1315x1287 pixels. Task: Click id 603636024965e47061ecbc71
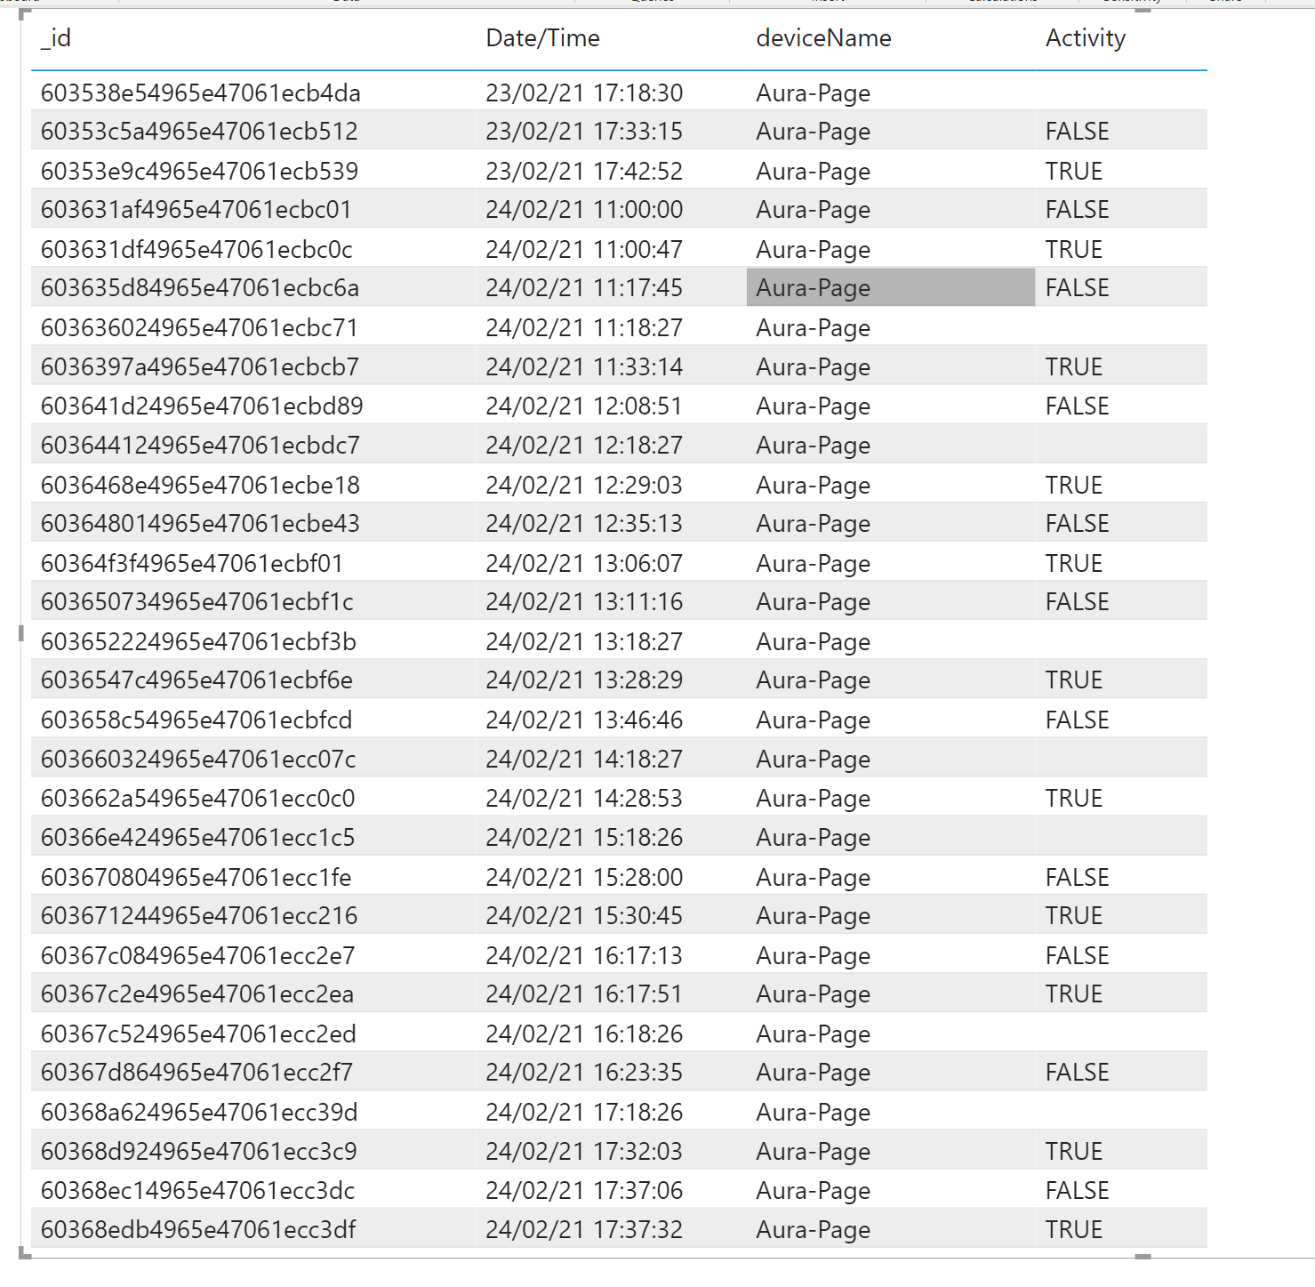(x=199, y=328)
